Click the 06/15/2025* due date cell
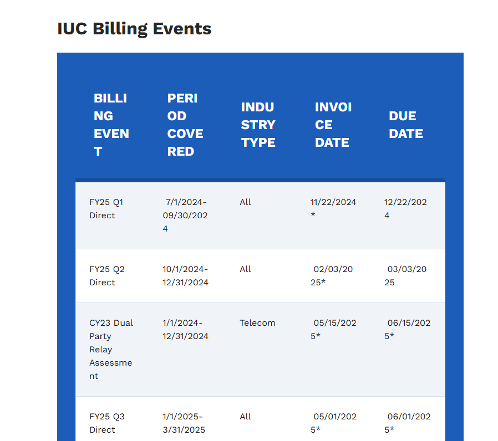Screen dimensions: 498x441 (407, 330)
